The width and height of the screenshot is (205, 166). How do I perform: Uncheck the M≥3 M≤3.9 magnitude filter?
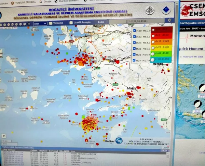(134, 36)
